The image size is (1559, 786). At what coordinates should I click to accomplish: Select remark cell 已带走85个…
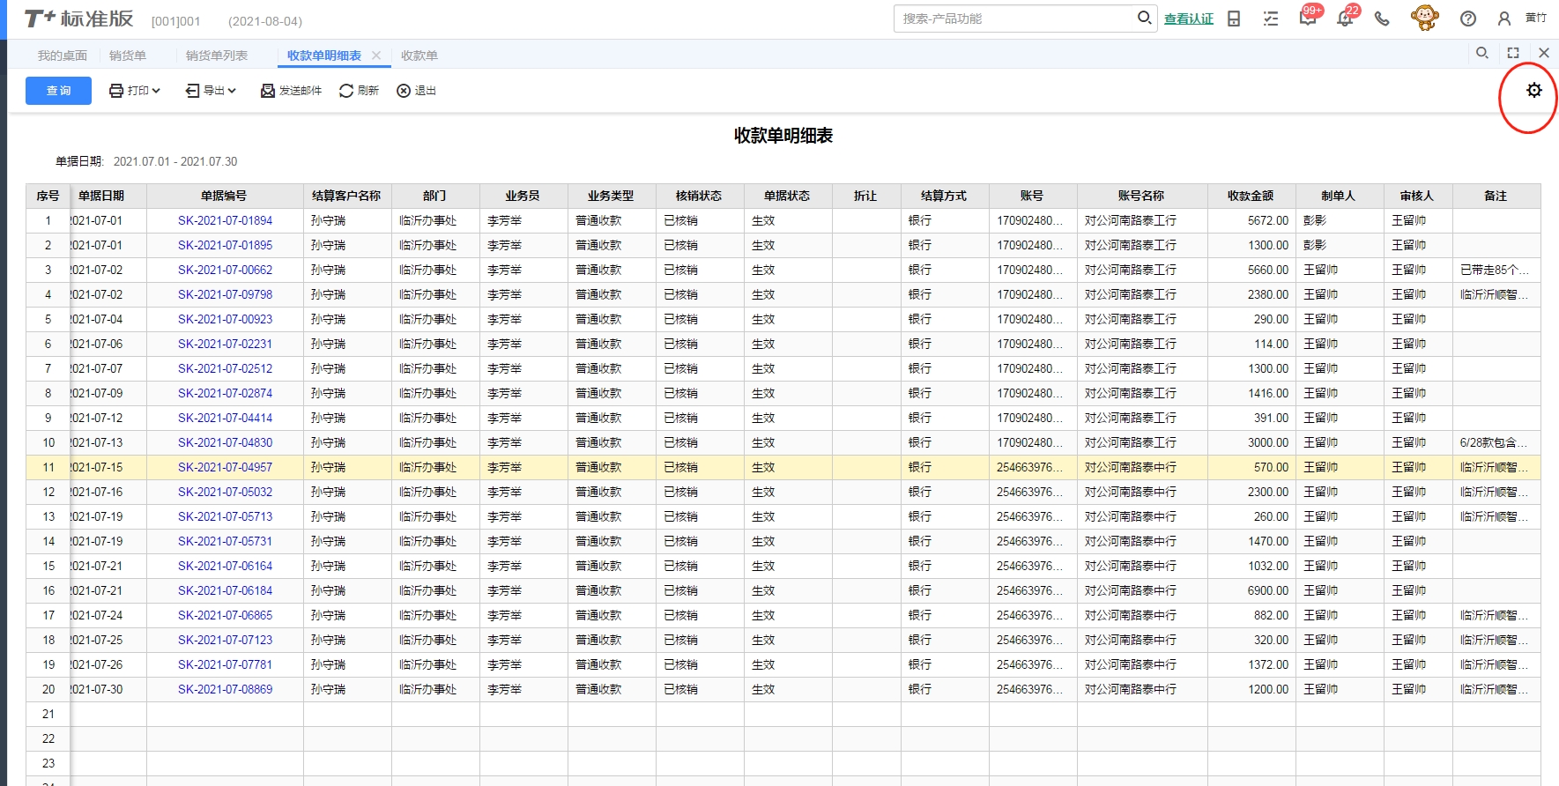[x=1496, y=270]
